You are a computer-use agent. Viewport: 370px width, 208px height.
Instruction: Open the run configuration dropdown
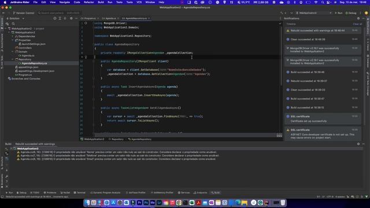pyautogui.click(x=314, y=13)
